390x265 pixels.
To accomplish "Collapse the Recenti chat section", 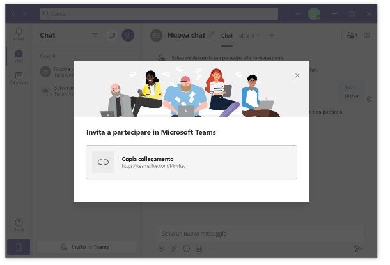I will 45,56.
